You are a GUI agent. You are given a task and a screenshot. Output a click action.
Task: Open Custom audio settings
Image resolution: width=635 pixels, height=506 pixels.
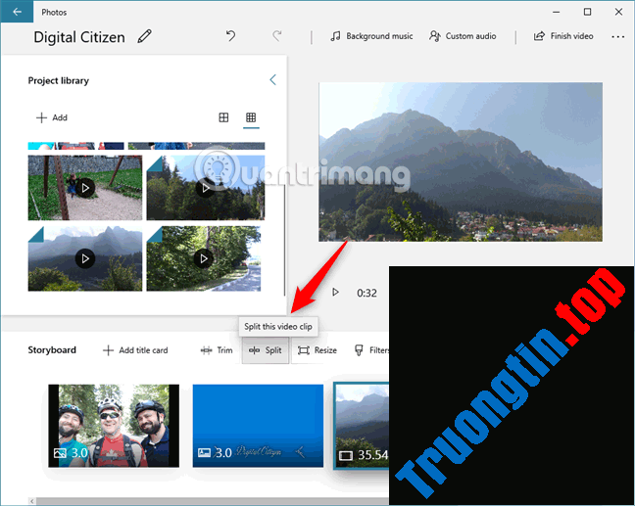click(463, 36)
